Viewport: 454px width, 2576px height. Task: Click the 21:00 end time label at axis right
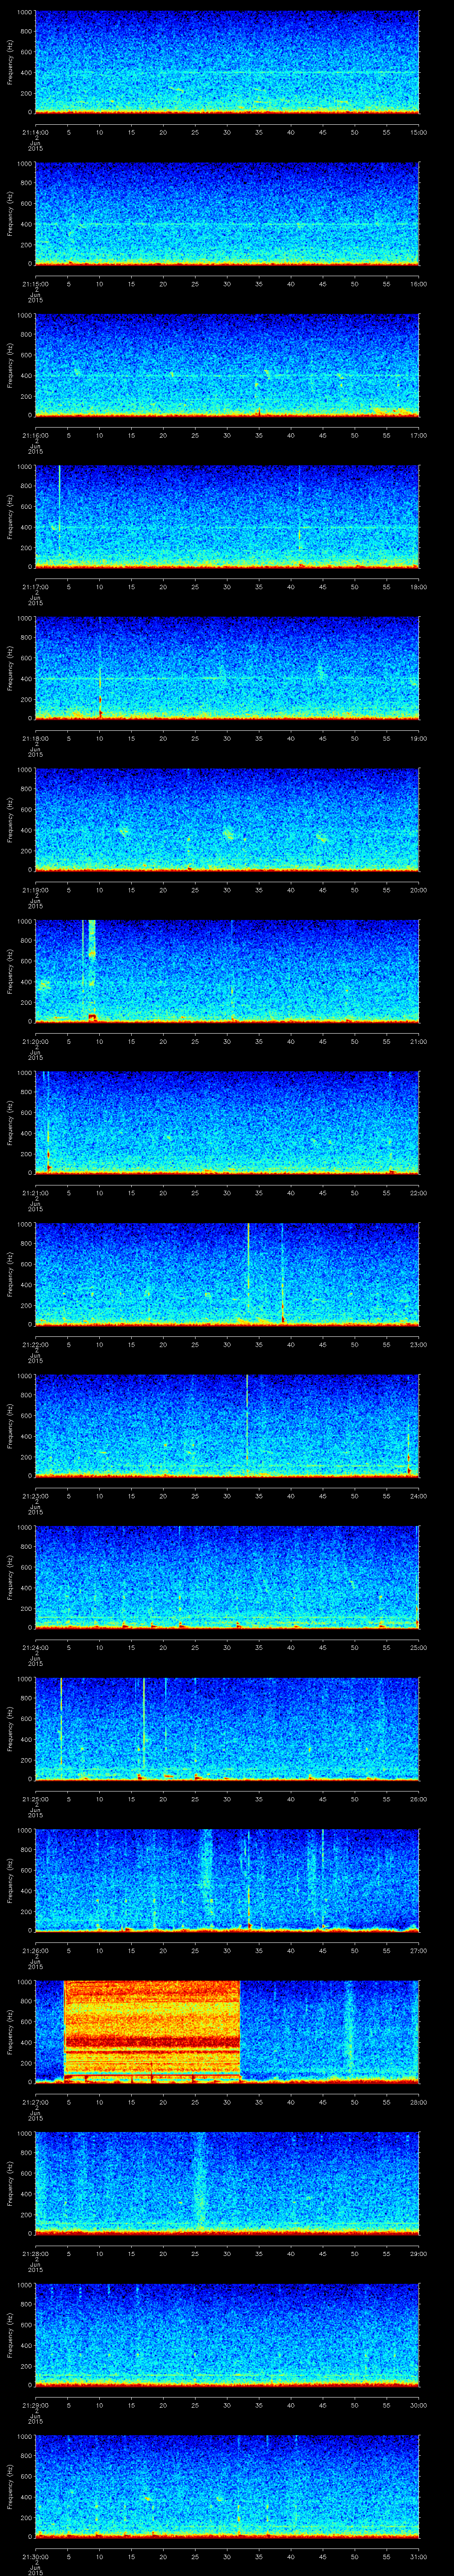[418, 1041]
